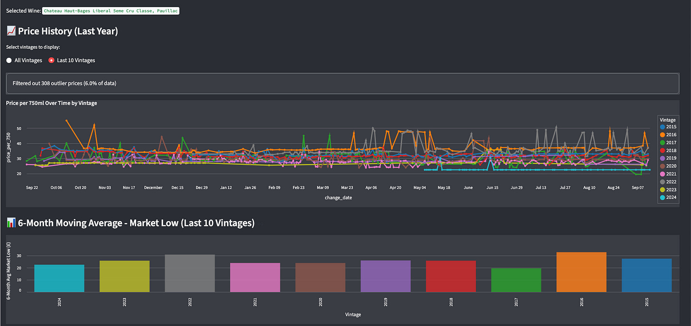Click the 2020 vintage brown bar
Viewport: 691px width, 326px height.
(x=320, y=278)
